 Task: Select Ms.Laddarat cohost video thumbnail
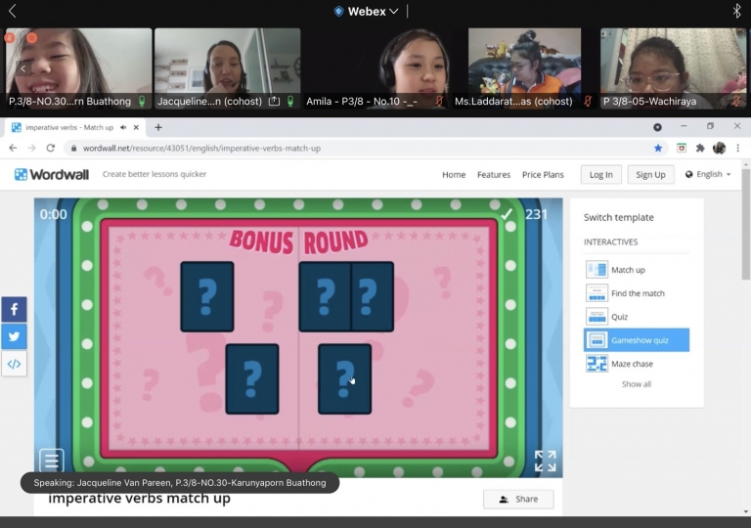pos(524,68)
